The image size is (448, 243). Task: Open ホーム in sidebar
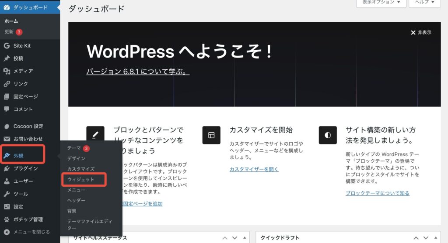click(11, 21)
